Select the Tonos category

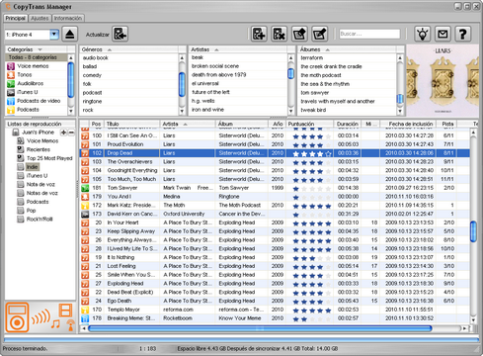[25, 75]
